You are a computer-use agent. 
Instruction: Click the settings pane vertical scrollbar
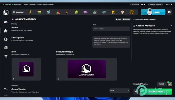coord(132,42)
